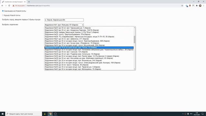Choose Відділення №33 вул. Сумська, 124
206x116 pixels.
coord(89,52)
